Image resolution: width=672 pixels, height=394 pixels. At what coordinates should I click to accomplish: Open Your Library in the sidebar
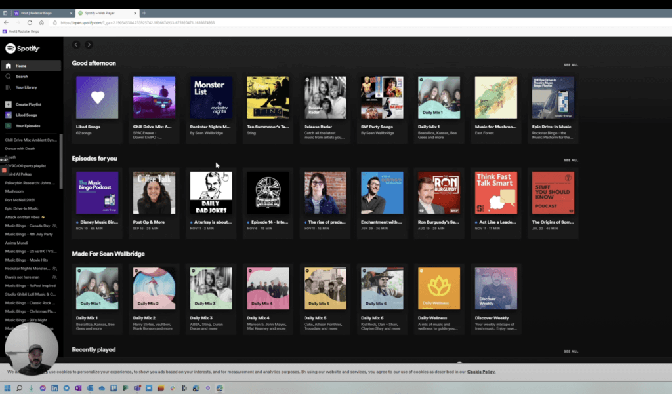(x=22, y=87)
